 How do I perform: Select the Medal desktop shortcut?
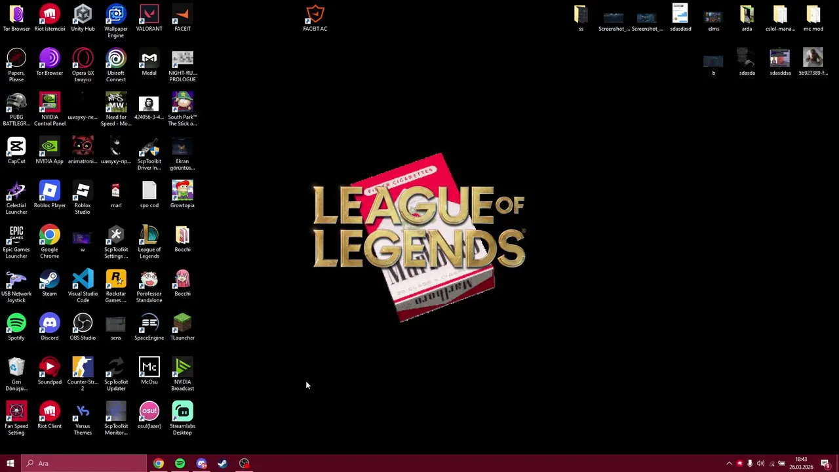pos(149,62)
